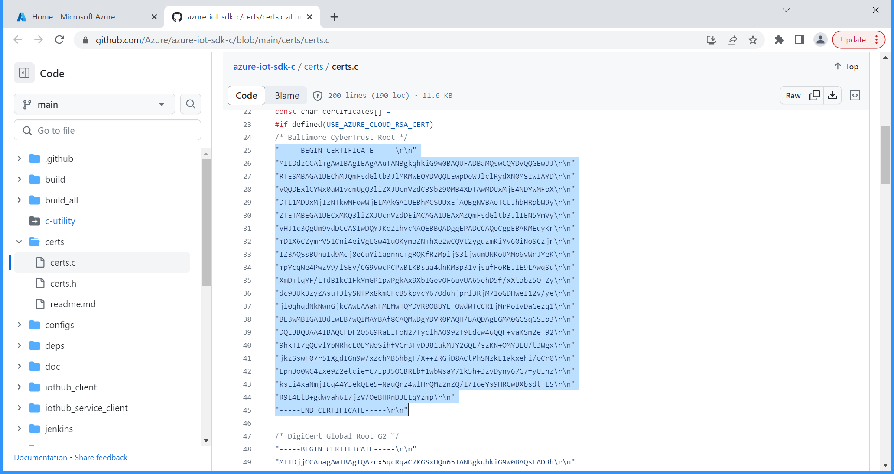Open repository file search magnifier icon
894x474 pixels.
pyautogui.click(x=190, y=104)
